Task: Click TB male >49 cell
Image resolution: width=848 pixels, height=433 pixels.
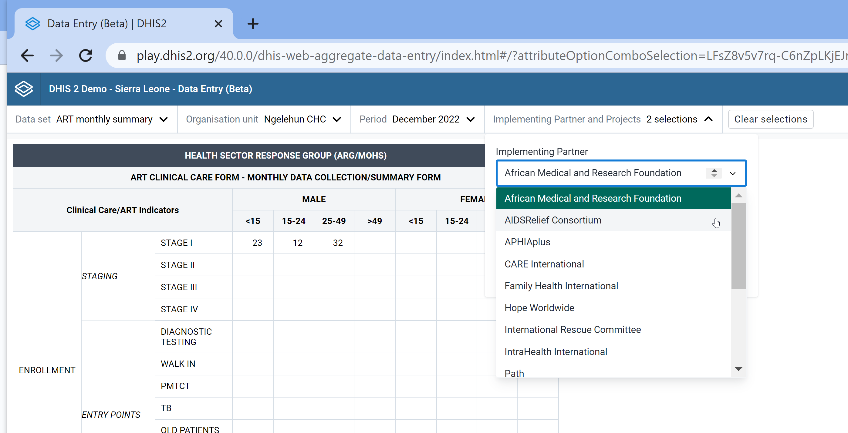Action: pos(375,408)
